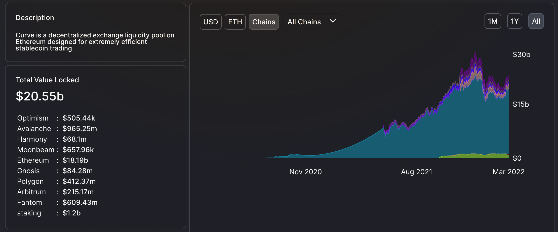Set chart range to 1Y
Image resolution: width=558 pixels, height=232 pixels.
pyautogui.click(x=514, y=21)
